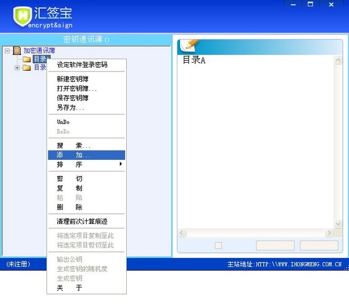Open the 排序 submenu arrow
This screenshot has width=349, height=307.
[x=120, y=164]
